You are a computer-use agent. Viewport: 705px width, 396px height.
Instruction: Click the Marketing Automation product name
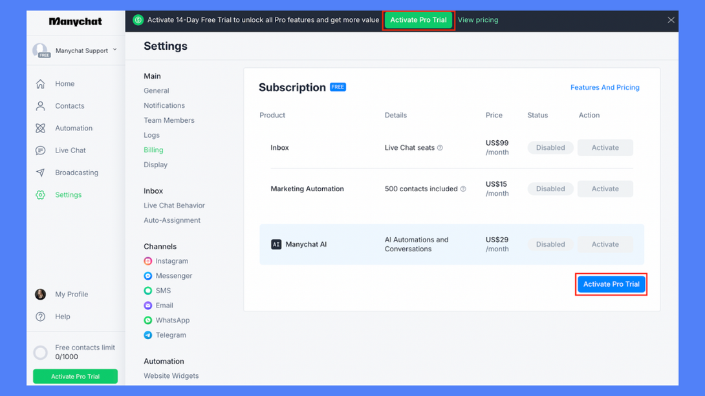tap(307, 189)
